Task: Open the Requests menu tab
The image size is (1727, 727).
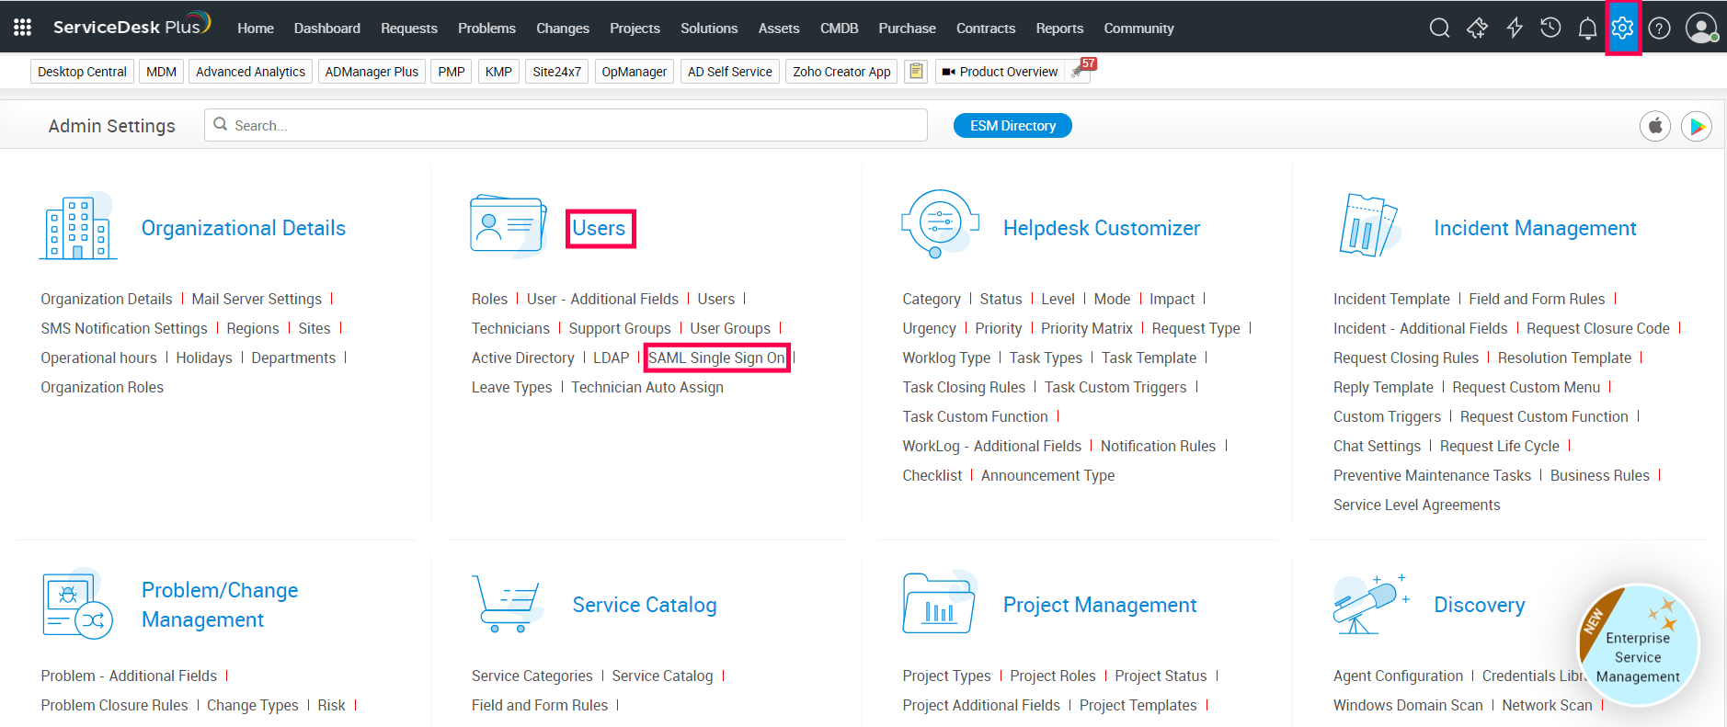Action: point(409,28)
